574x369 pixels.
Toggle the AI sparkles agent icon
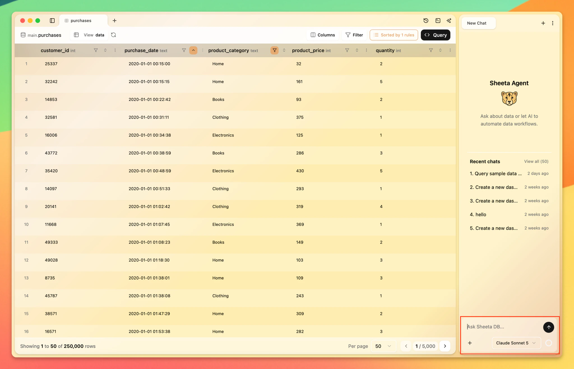tap(449, 20)
